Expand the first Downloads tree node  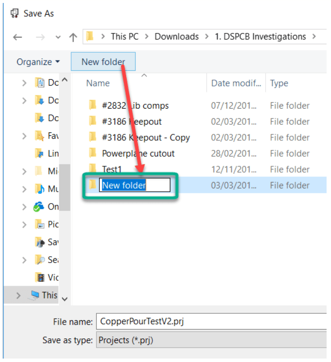point(25,101)
